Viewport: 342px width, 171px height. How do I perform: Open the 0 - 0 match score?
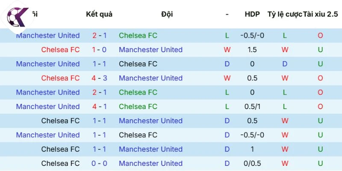pos(99,163)
